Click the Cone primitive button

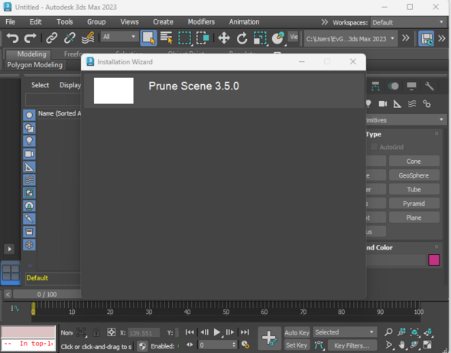[x=414, y=161]
